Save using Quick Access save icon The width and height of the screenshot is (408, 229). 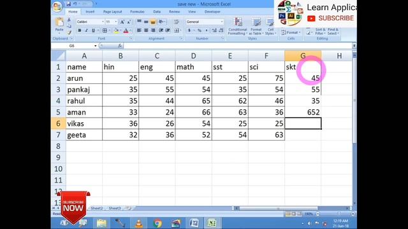[69, 4]
